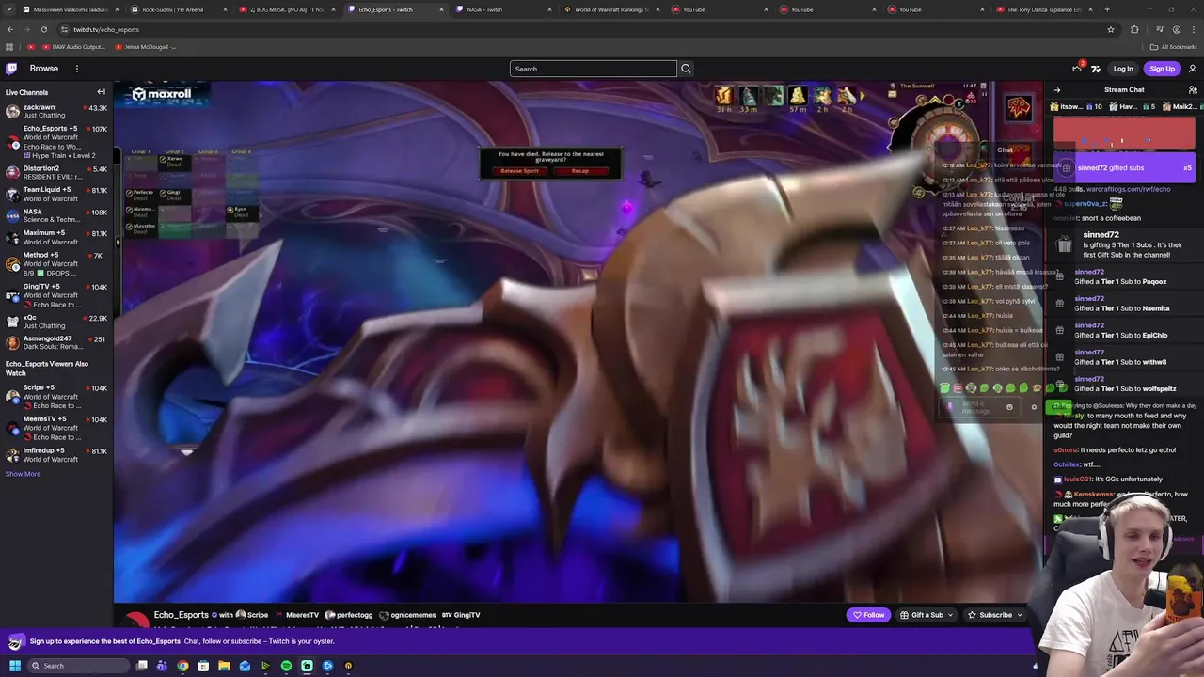1204x677 pixels.
Task: Open the Chrome apps grid icon
Action: pos(9,47)
